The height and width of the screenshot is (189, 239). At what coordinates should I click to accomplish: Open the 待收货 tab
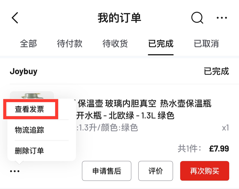coord(115,44)
